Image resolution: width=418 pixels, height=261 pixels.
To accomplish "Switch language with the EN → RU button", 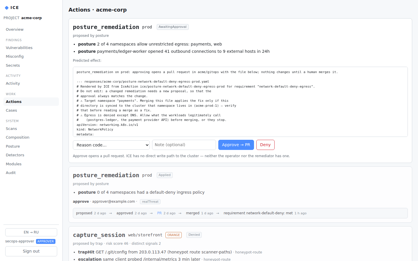I will [31, 232].
